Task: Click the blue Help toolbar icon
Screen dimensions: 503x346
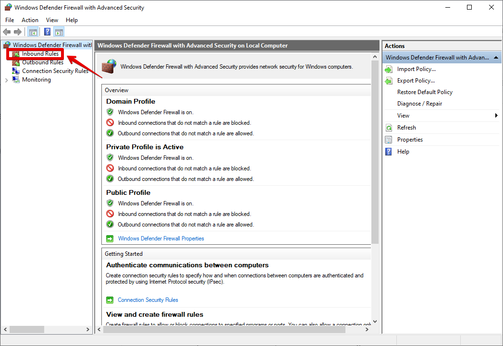Action: [x=47, y=32]
